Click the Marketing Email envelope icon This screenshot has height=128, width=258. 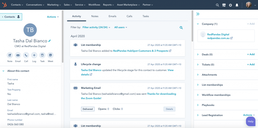point(76,88)
